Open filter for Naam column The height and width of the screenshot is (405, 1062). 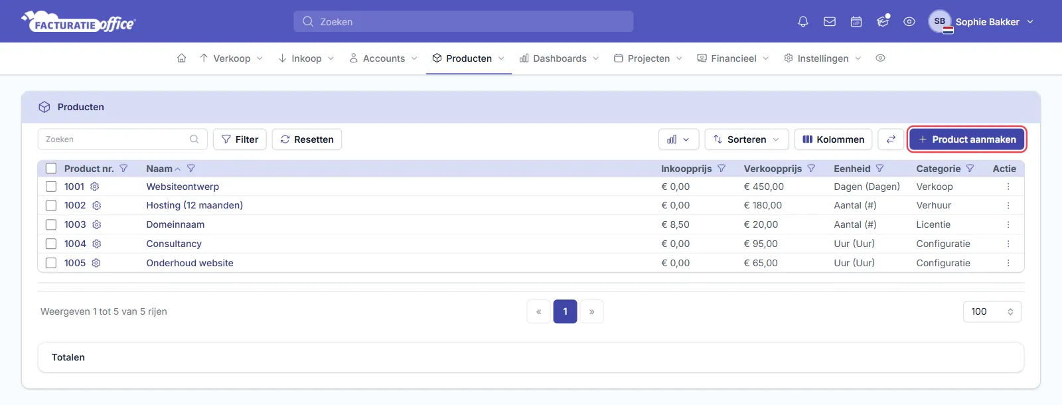click(x=191, y=169)
